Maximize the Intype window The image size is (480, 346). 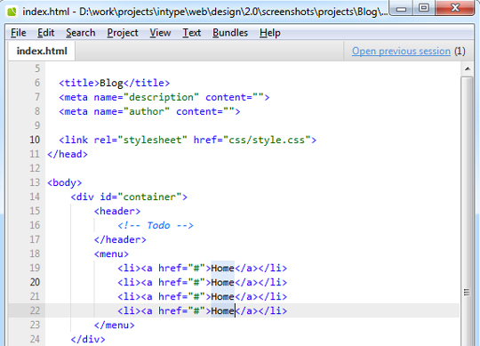click(424, 8)
